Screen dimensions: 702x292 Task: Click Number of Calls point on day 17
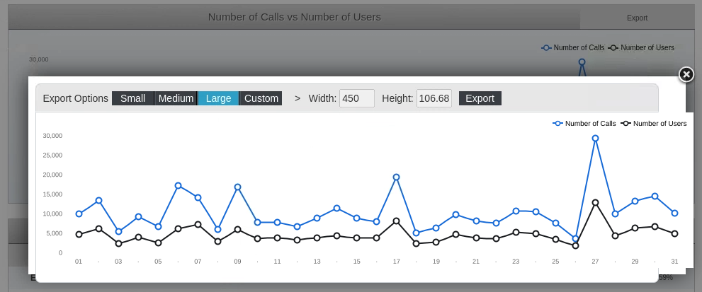pos(397,177)
